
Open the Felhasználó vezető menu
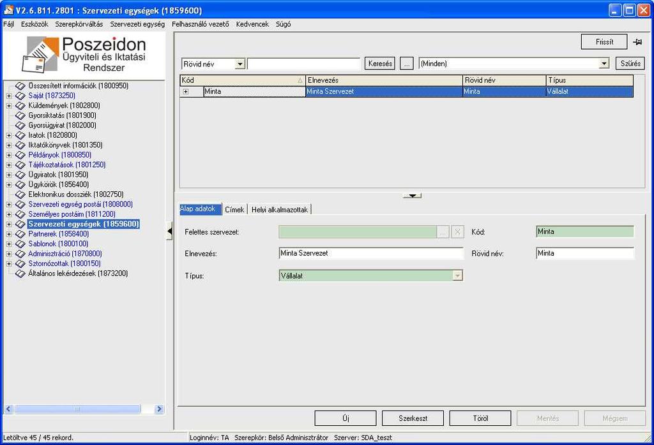(x=200, y=24)
